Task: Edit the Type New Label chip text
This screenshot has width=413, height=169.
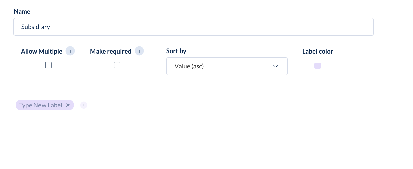Action: [41, 105]
